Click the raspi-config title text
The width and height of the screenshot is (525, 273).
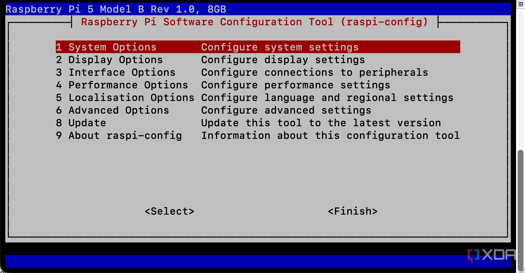pos(254,22)
